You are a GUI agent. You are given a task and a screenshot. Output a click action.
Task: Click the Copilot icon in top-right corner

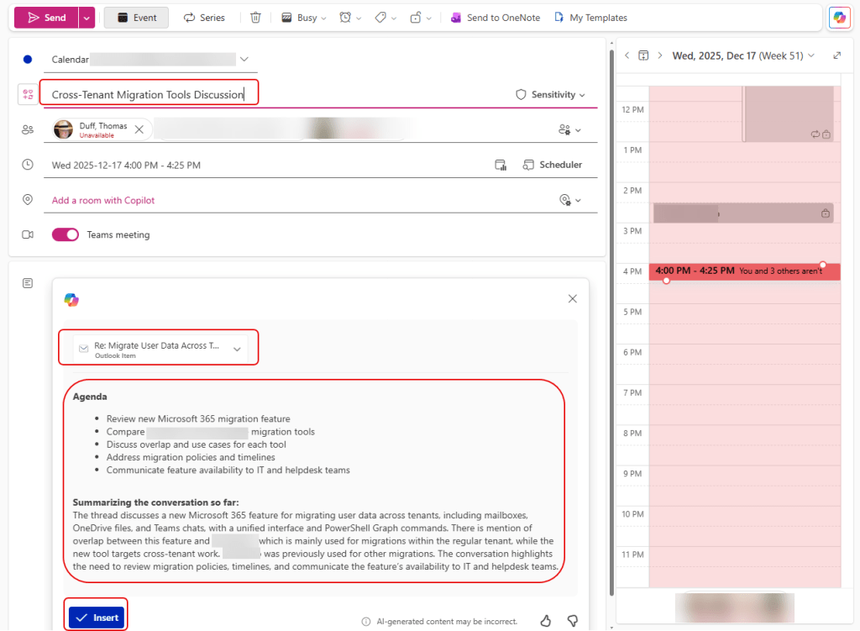(838, 18)
